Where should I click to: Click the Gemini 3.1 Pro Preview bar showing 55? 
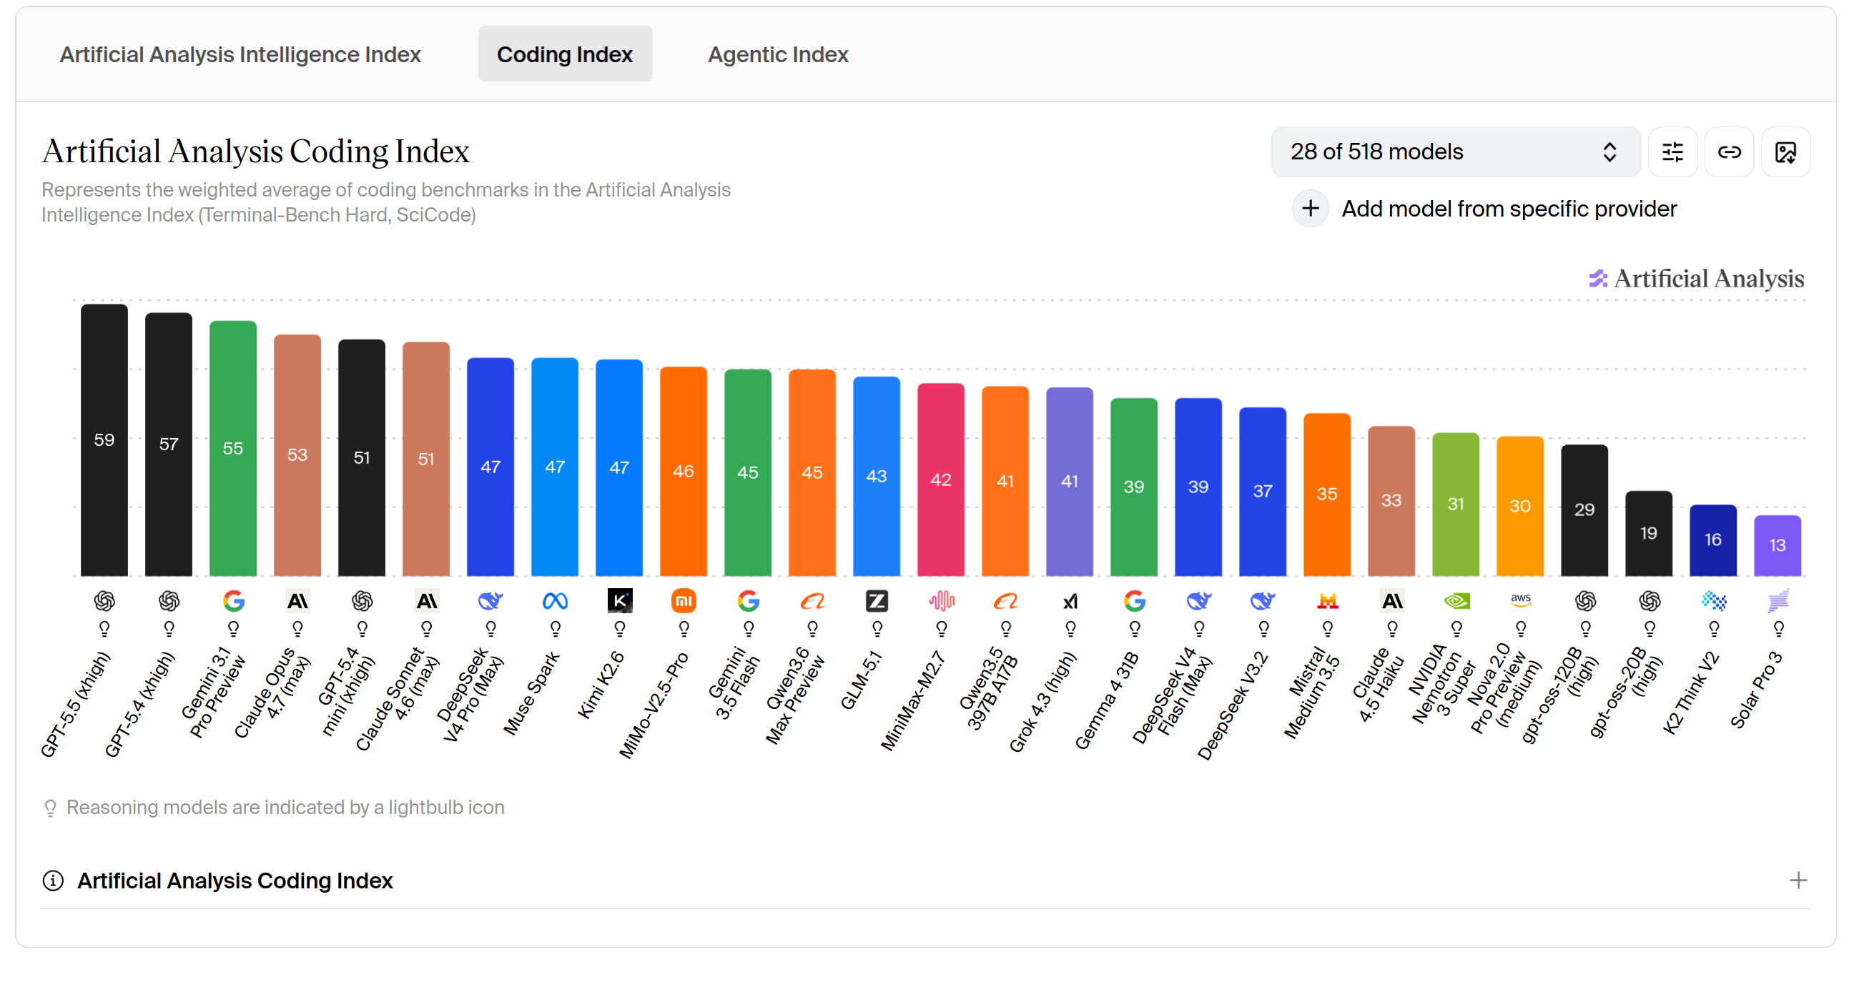tap(233, 449)
